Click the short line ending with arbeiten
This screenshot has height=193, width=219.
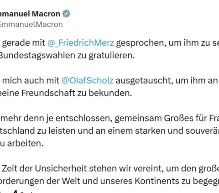click(22, 143)
